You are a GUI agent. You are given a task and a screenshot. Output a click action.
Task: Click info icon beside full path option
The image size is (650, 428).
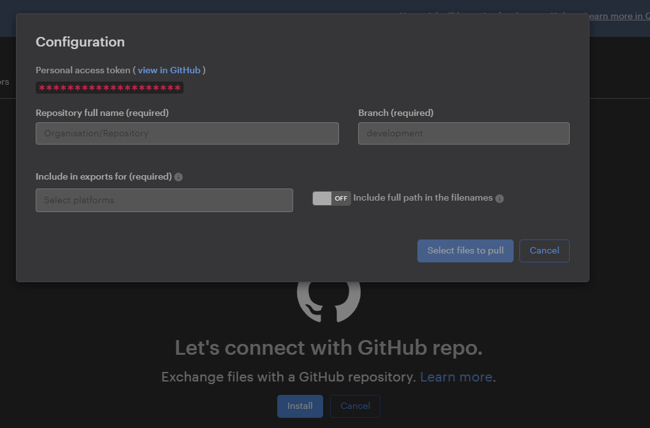coord(500,199)
